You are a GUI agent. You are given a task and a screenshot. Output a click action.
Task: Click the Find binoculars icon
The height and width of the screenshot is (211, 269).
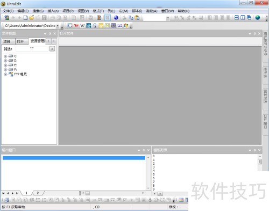coord(176,18)
